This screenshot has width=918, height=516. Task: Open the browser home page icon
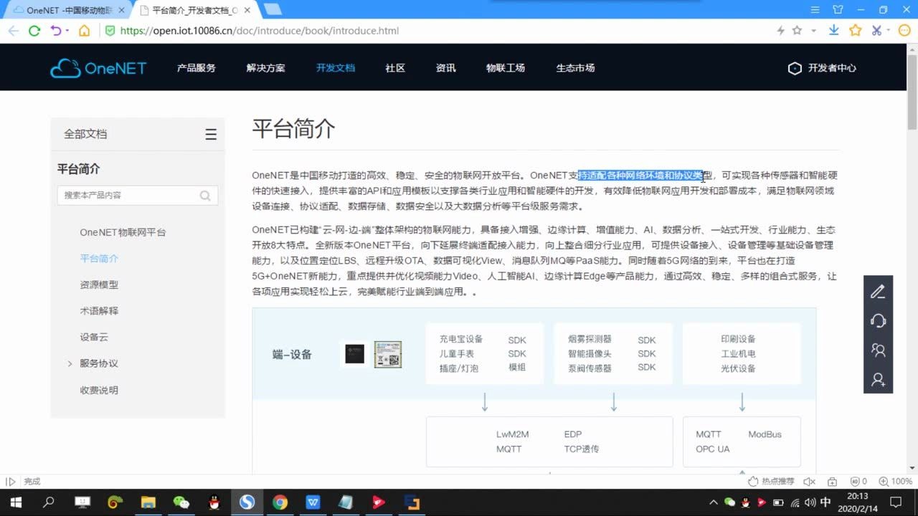84,31
